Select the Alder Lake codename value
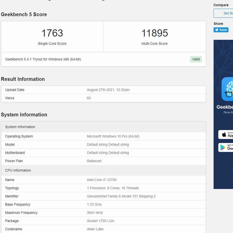The image size is (233, 233). (x=95, y=229)
